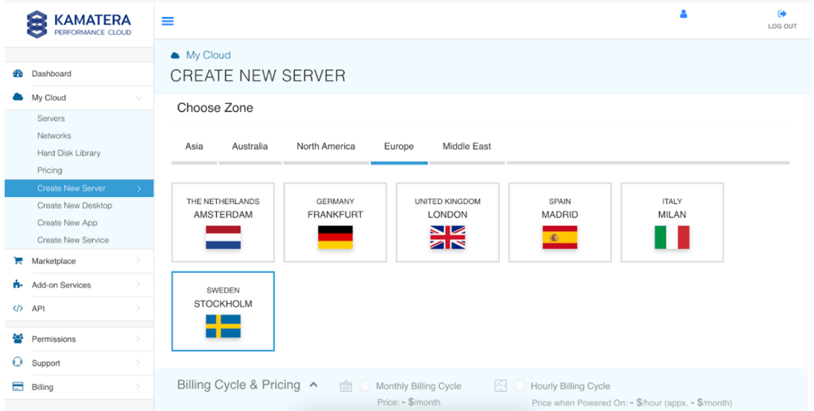Viewport: 814px width, 411px height.
Task: Expand the Marketplace chevron
Action: (x=138, y=261)
